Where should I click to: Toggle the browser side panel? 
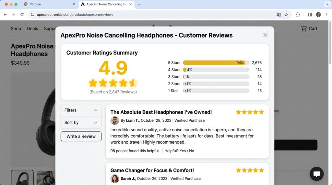coord(310,15)
